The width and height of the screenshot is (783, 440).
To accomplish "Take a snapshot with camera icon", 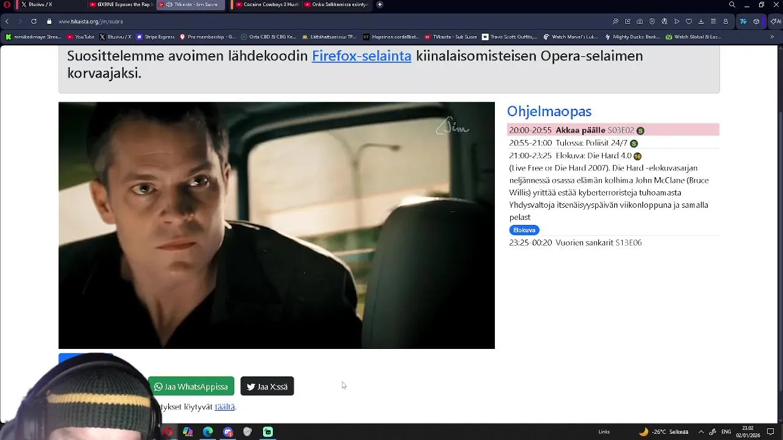I will pyautogui.click(x=640, y=21).
